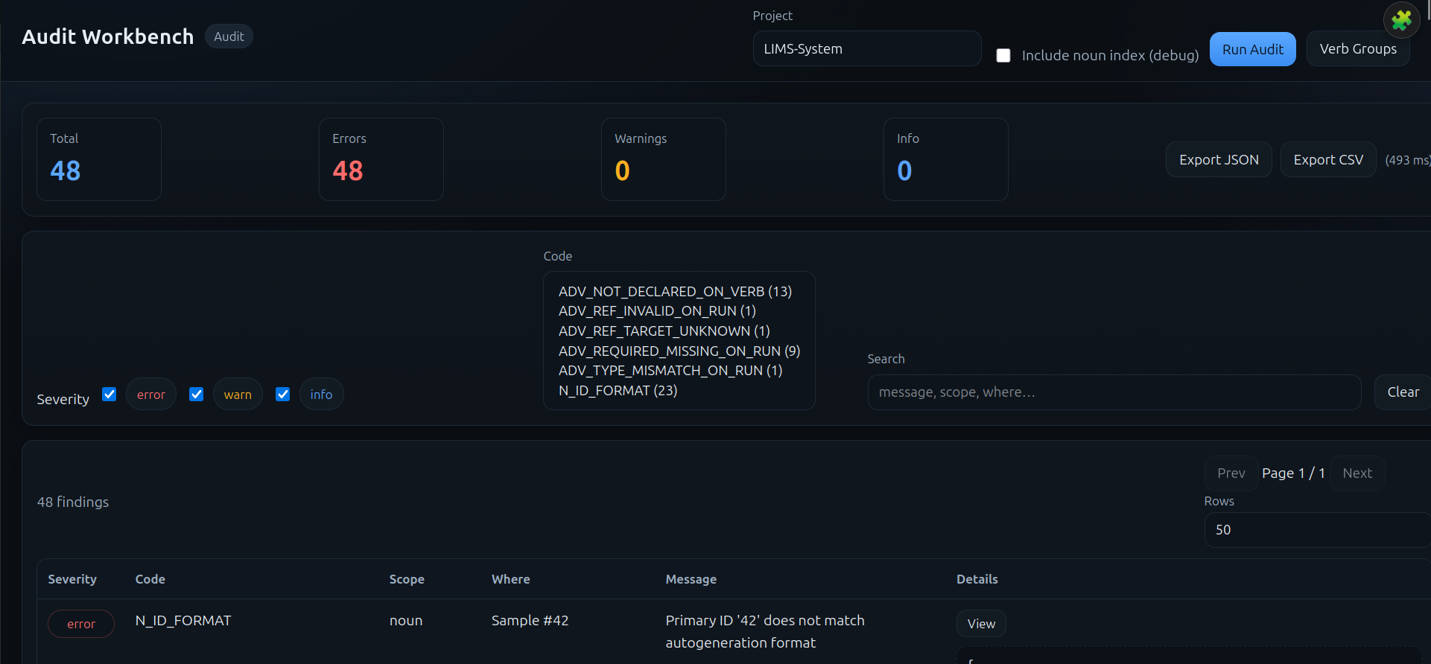1431x664 pixels.
Task: Click the Code column header
Action: click(x=150, y=579)
